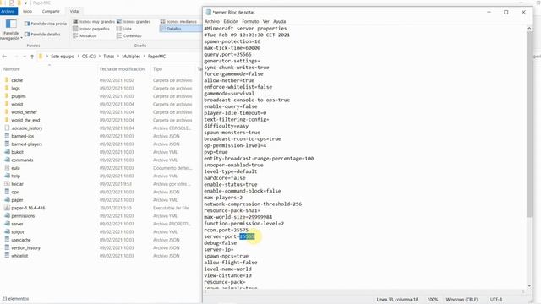
Task: Choose Iconos muy grandes layout
Action: click(x=94, y=22)
